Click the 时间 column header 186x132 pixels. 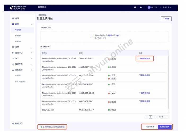pos(81,53)
